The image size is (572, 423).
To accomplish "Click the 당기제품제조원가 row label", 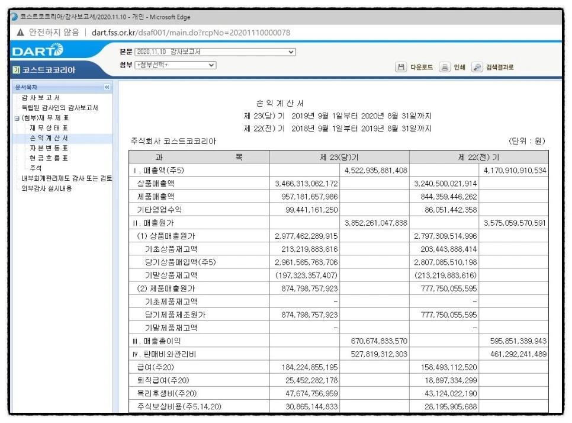I will [175, 315].
